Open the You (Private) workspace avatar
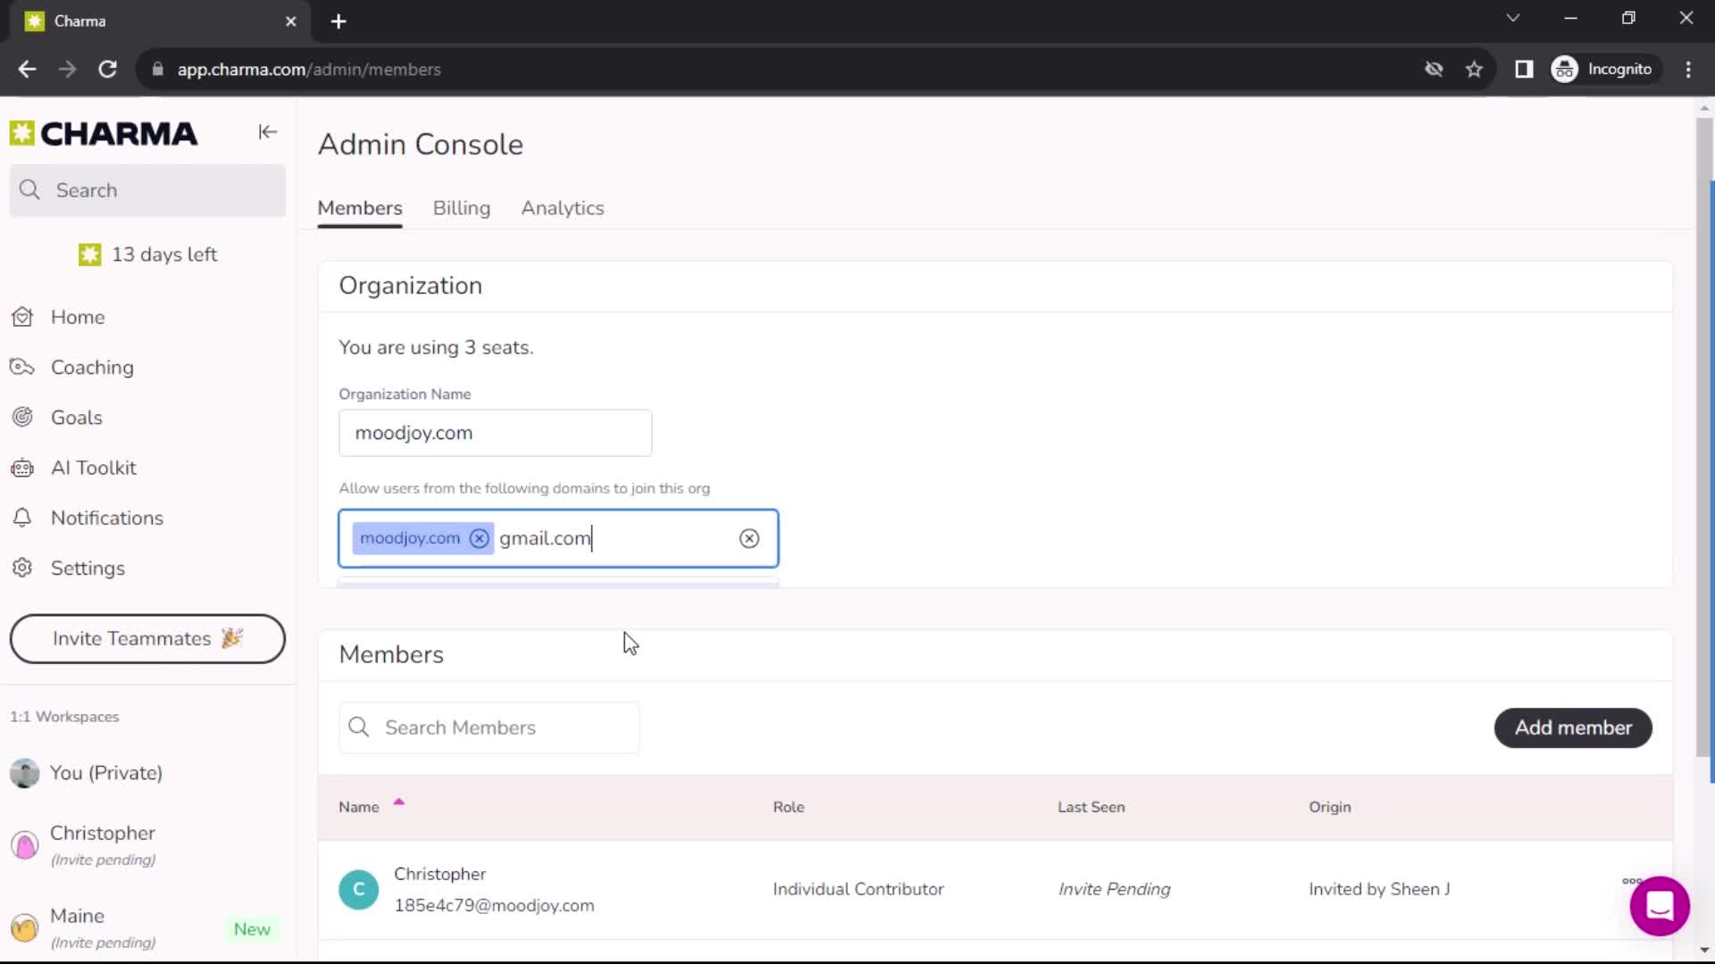This screenshot has width=1715, height=964. (25, 773)
